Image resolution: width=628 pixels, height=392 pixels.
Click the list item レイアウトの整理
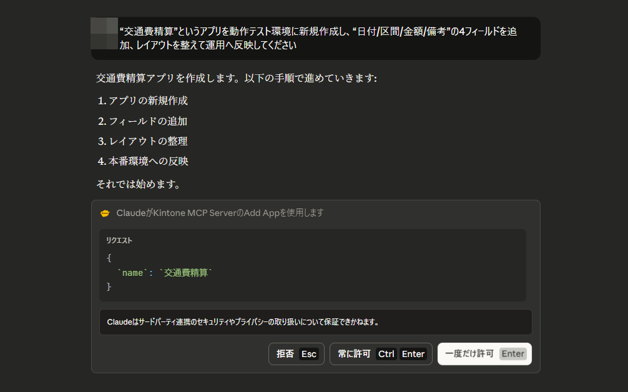pyautogui.click(x=148, y=141)
